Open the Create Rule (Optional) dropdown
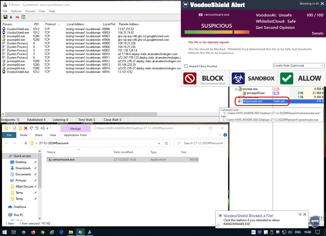The image size is (326, 236). click(299, 65)
